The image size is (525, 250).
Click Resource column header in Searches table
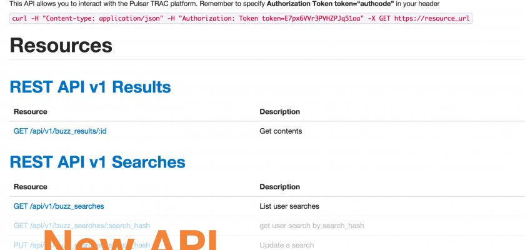pyautogui.click(x=31, y=187)
